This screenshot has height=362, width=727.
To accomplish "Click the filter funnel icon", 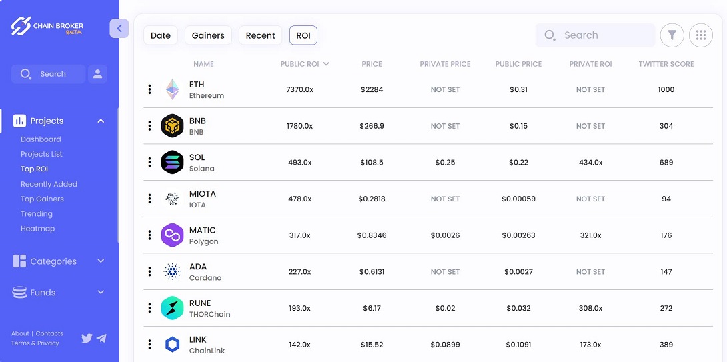I will [x=672, y=35].
